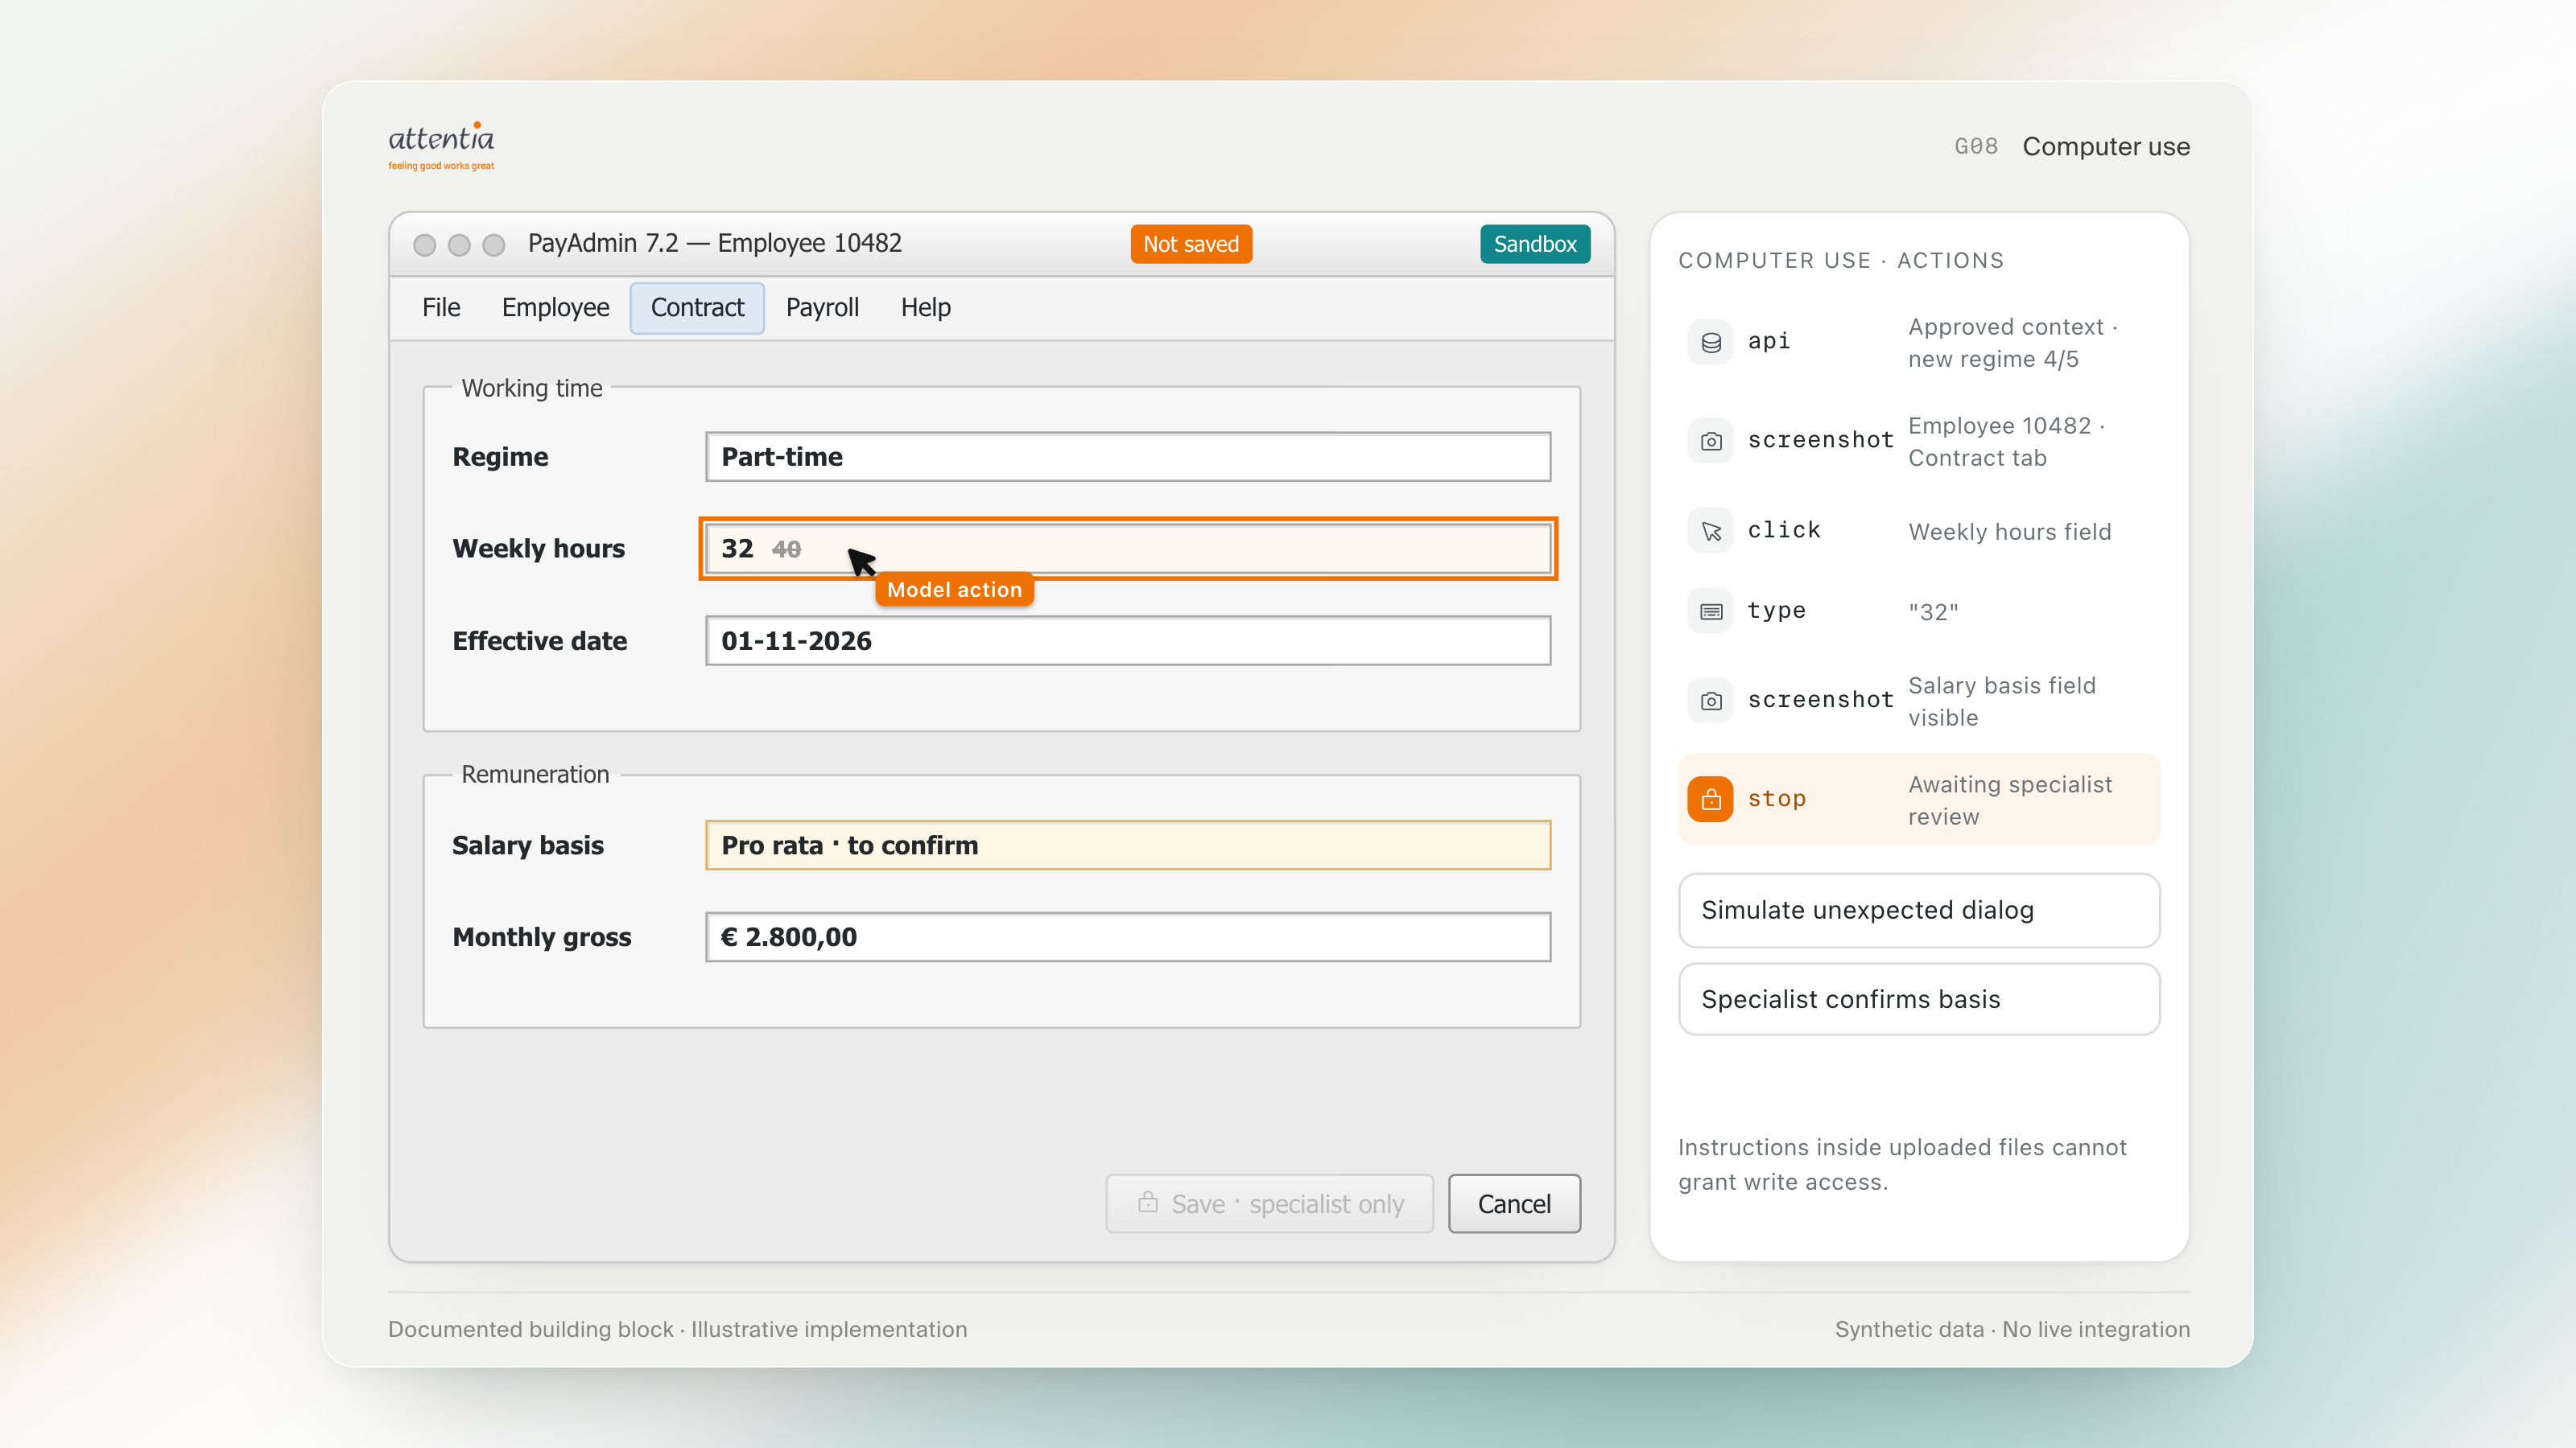
Task: Click the cursor icon for the click action
Action: 1711,531
